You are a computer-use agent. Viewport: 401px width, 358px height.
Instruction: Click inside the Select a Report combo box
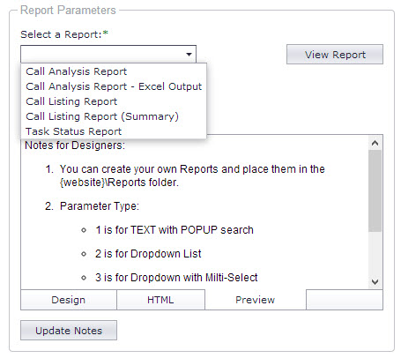(103, 55)
